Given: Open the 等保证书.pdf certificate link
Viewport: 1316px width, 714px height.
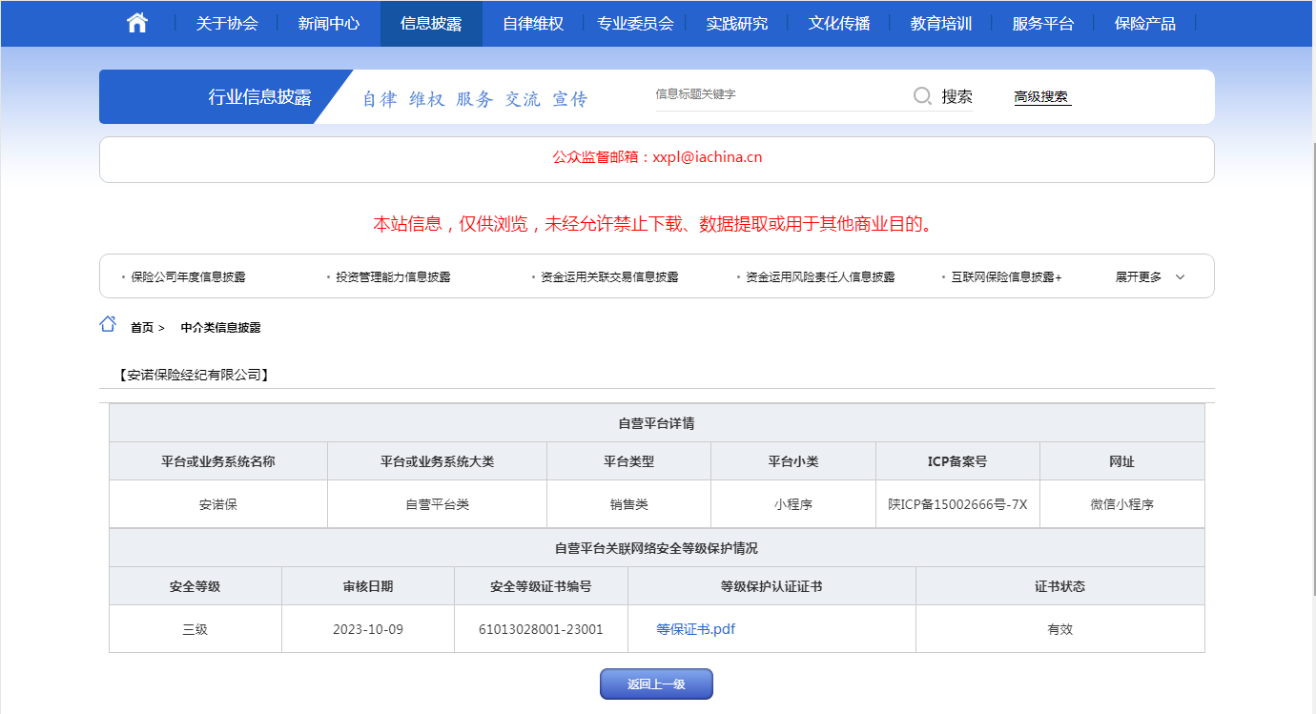Looking at the screenshot, I should click(x=696, y=629).
